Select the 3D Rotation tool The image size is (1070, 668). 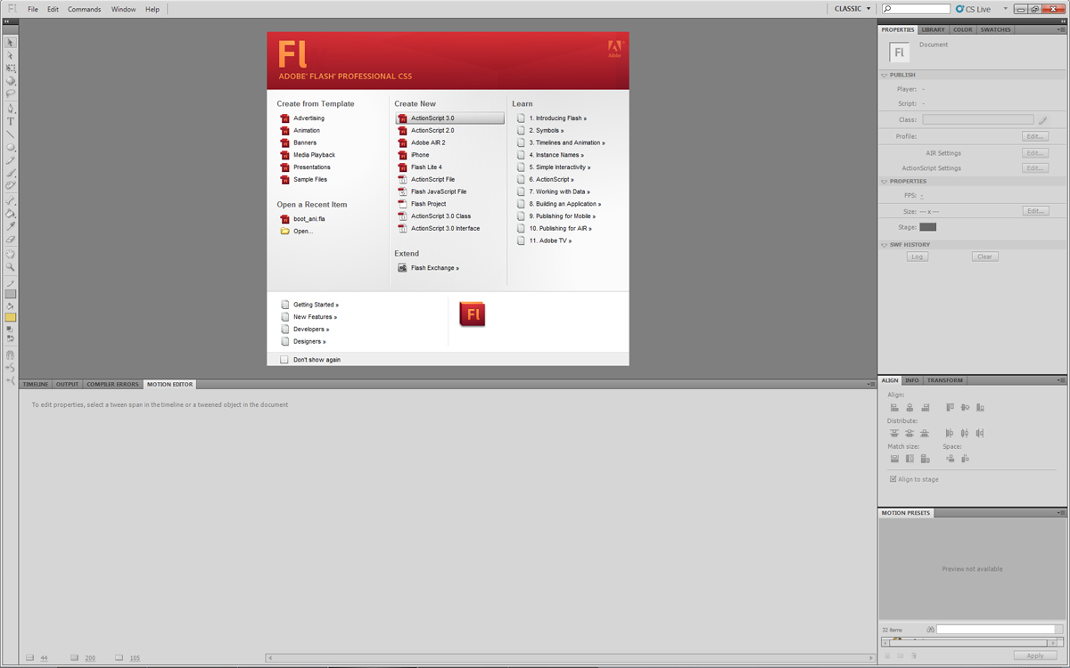pos(11,81)
